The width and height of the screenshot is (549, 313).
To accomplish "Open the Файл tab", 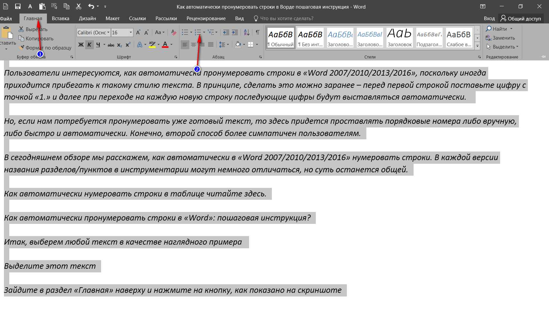I will [x=6, y=18].
